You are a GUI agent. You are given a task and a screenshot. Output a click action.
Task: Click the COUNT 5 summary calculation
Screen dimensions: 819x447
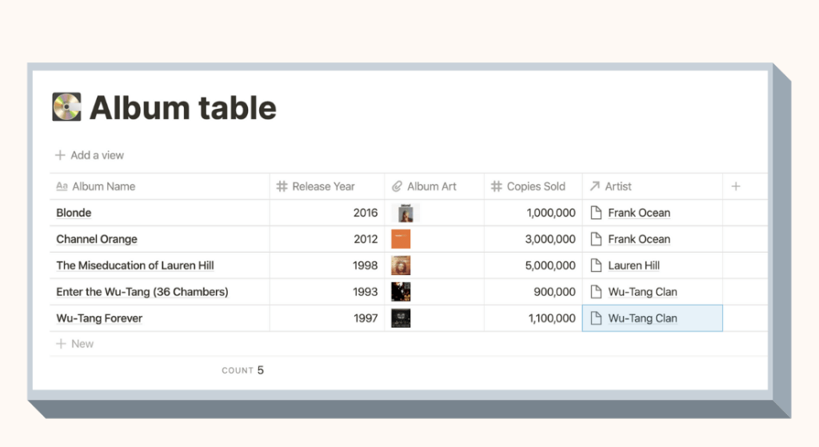click(243, 370)
